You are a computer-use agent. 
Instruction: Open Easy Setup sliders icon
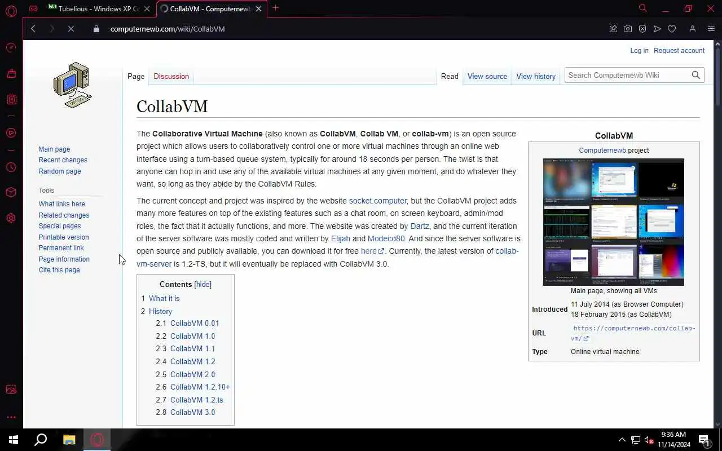tap(711, 29)
